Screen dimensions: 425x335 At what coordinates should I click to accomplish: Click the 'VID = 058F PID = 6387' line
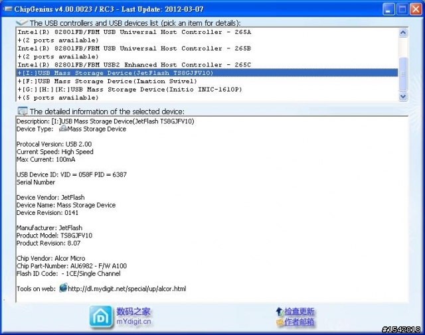coord(72,174)
